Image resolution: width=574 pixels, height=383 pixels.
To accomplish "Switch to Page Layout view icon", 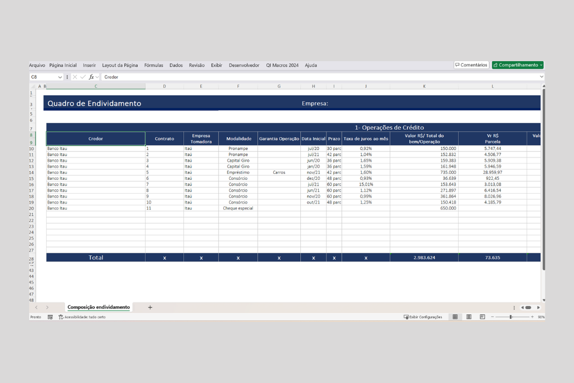I will pyautogui.click(x=469, y=317).
